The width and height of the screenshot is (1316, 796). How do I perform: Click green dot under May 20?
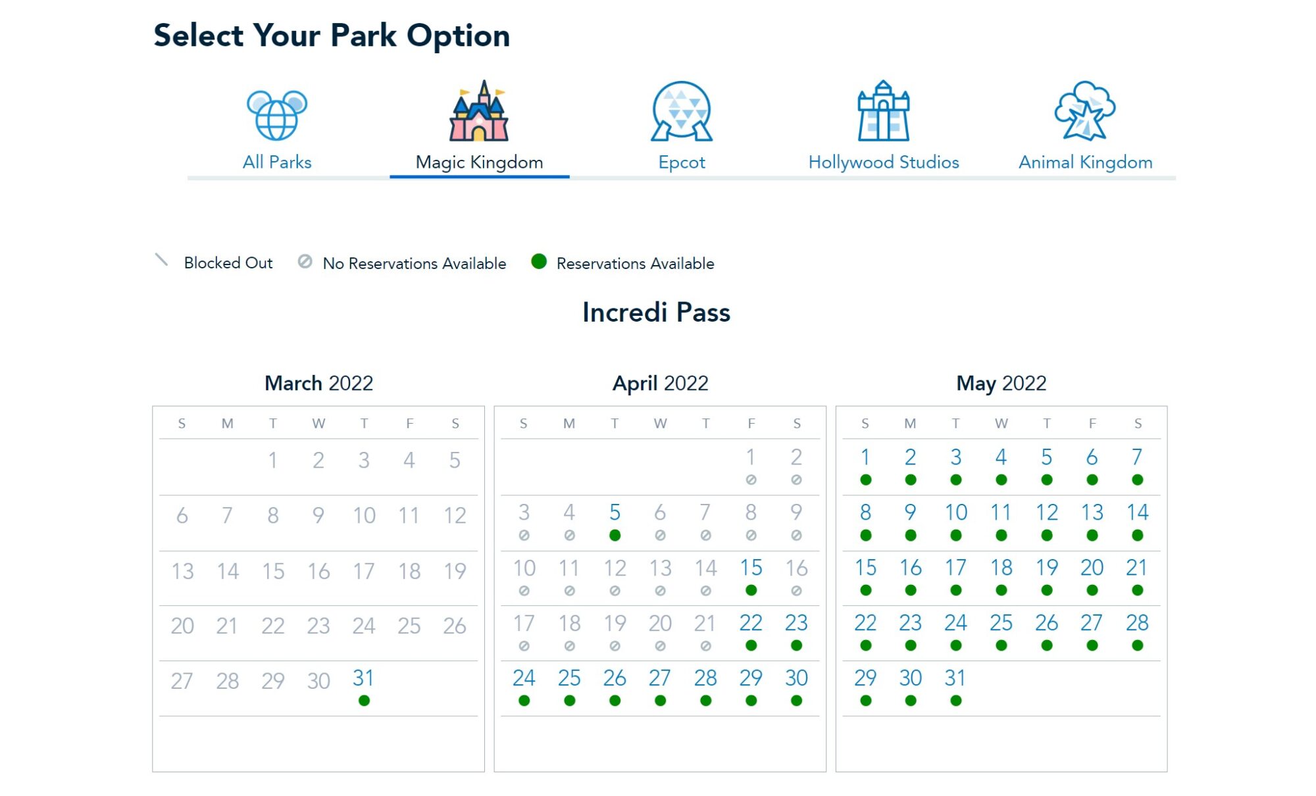1092,591
